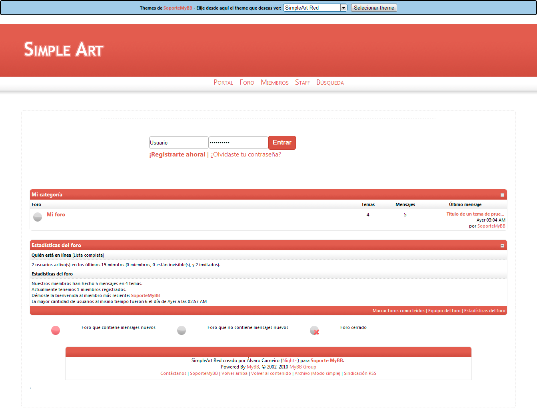Viewport: 537px width, 408px height.
Task: Collapse the Estadísticas del foro section
Action: 502,246
